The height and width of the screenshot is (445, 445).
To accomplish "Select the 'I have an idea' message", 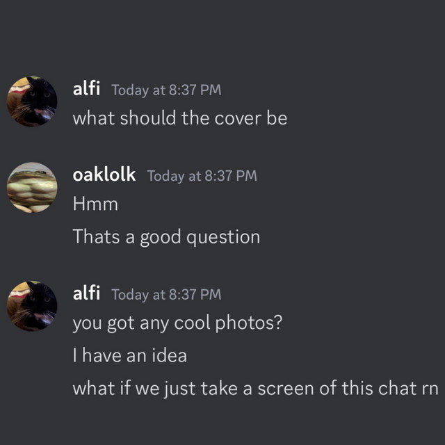I will click(x=129, y=356).
